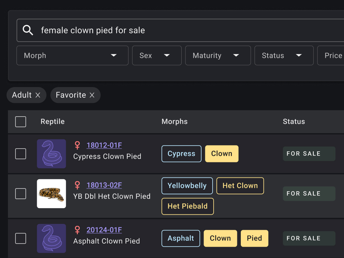Image resolution: width=344 pixels, height=258 pixels.
Task: Toggle the select-all checkbox in table header
Action: (x=21, y=122)
